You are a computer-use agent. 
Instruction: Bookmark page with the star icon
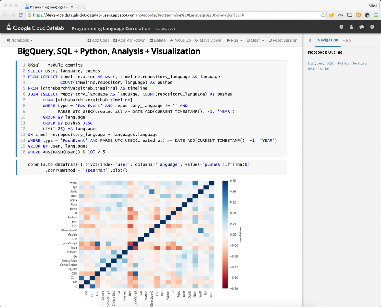click(x=323, y=15)
